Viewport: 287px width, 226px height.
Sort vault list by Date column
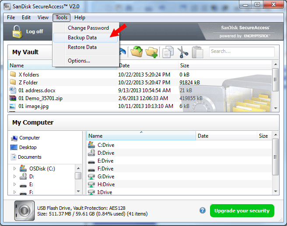148,66
